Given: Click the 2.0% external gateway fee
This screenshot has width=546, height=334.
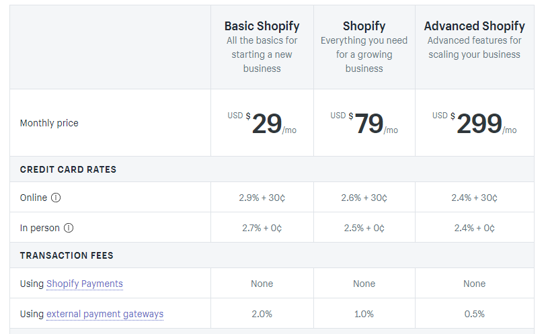Looking at the screenshot, I should click(x=262, y=314).
